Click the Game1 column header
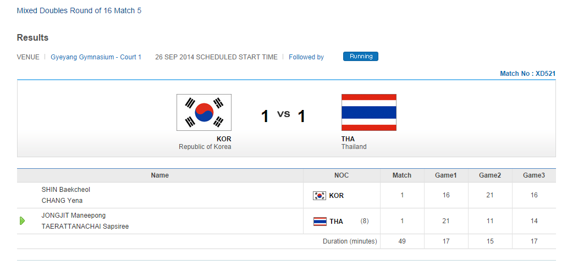This screenshot has width=578, height=265. pyautogui.click(x=446, y=175)
